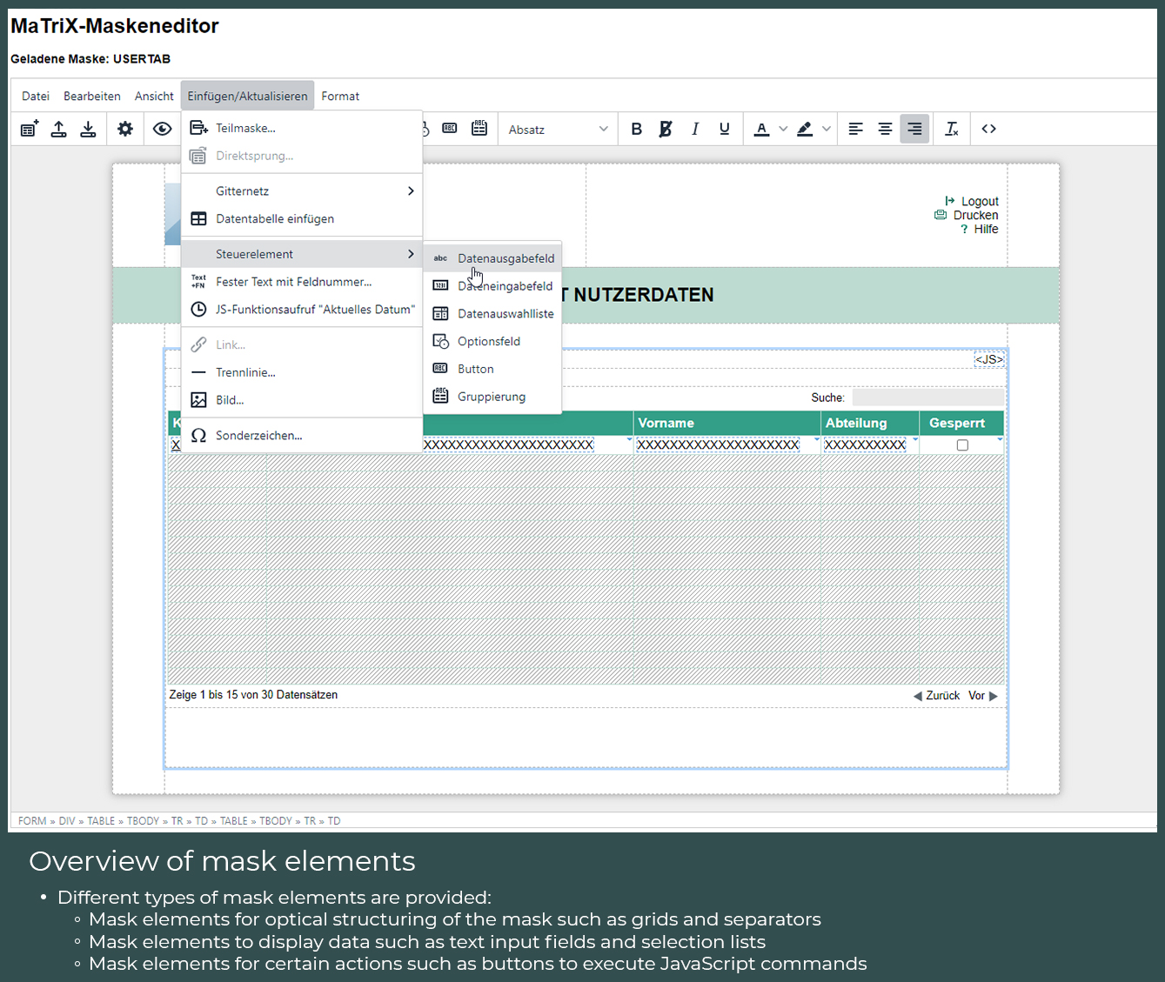Click the abc icon beside Datenausgabefeld
This screenshot has height=982, width=1165.
click(x=441, y=258)
